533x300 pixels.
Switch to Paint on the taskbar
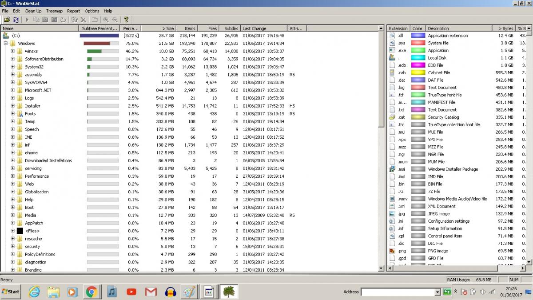189,292
